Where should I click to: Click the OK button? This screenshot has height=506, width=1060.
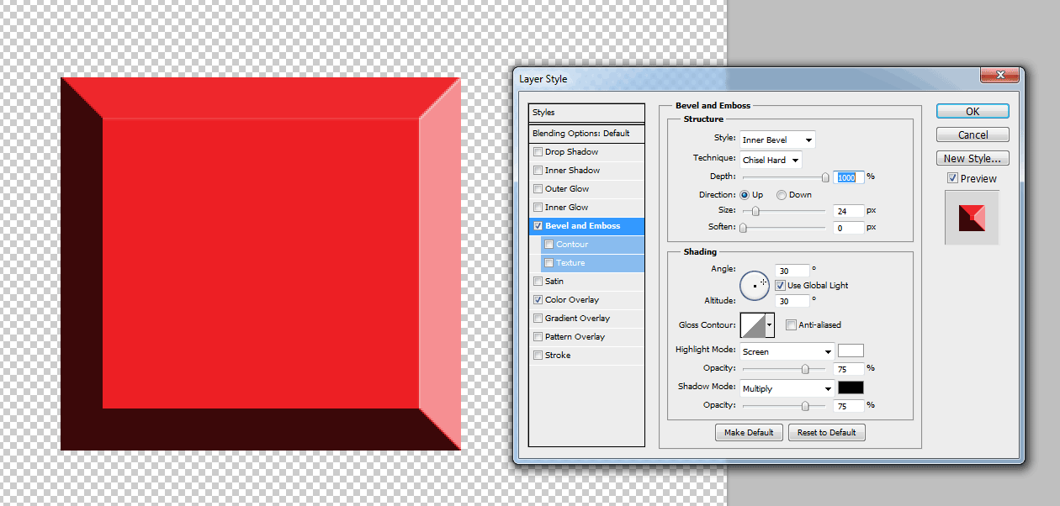[972, 111]
